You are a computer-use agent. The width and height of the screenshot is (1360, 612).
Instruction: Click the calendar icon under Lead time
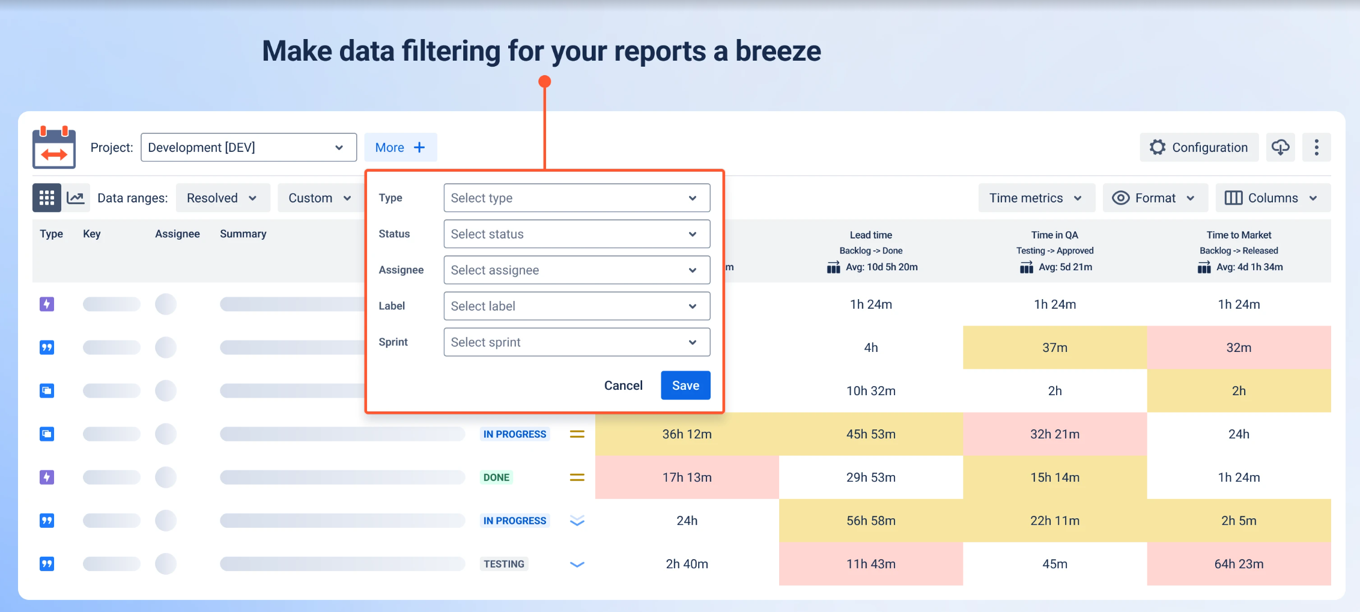pyautogui.click(x=833, y=267)
